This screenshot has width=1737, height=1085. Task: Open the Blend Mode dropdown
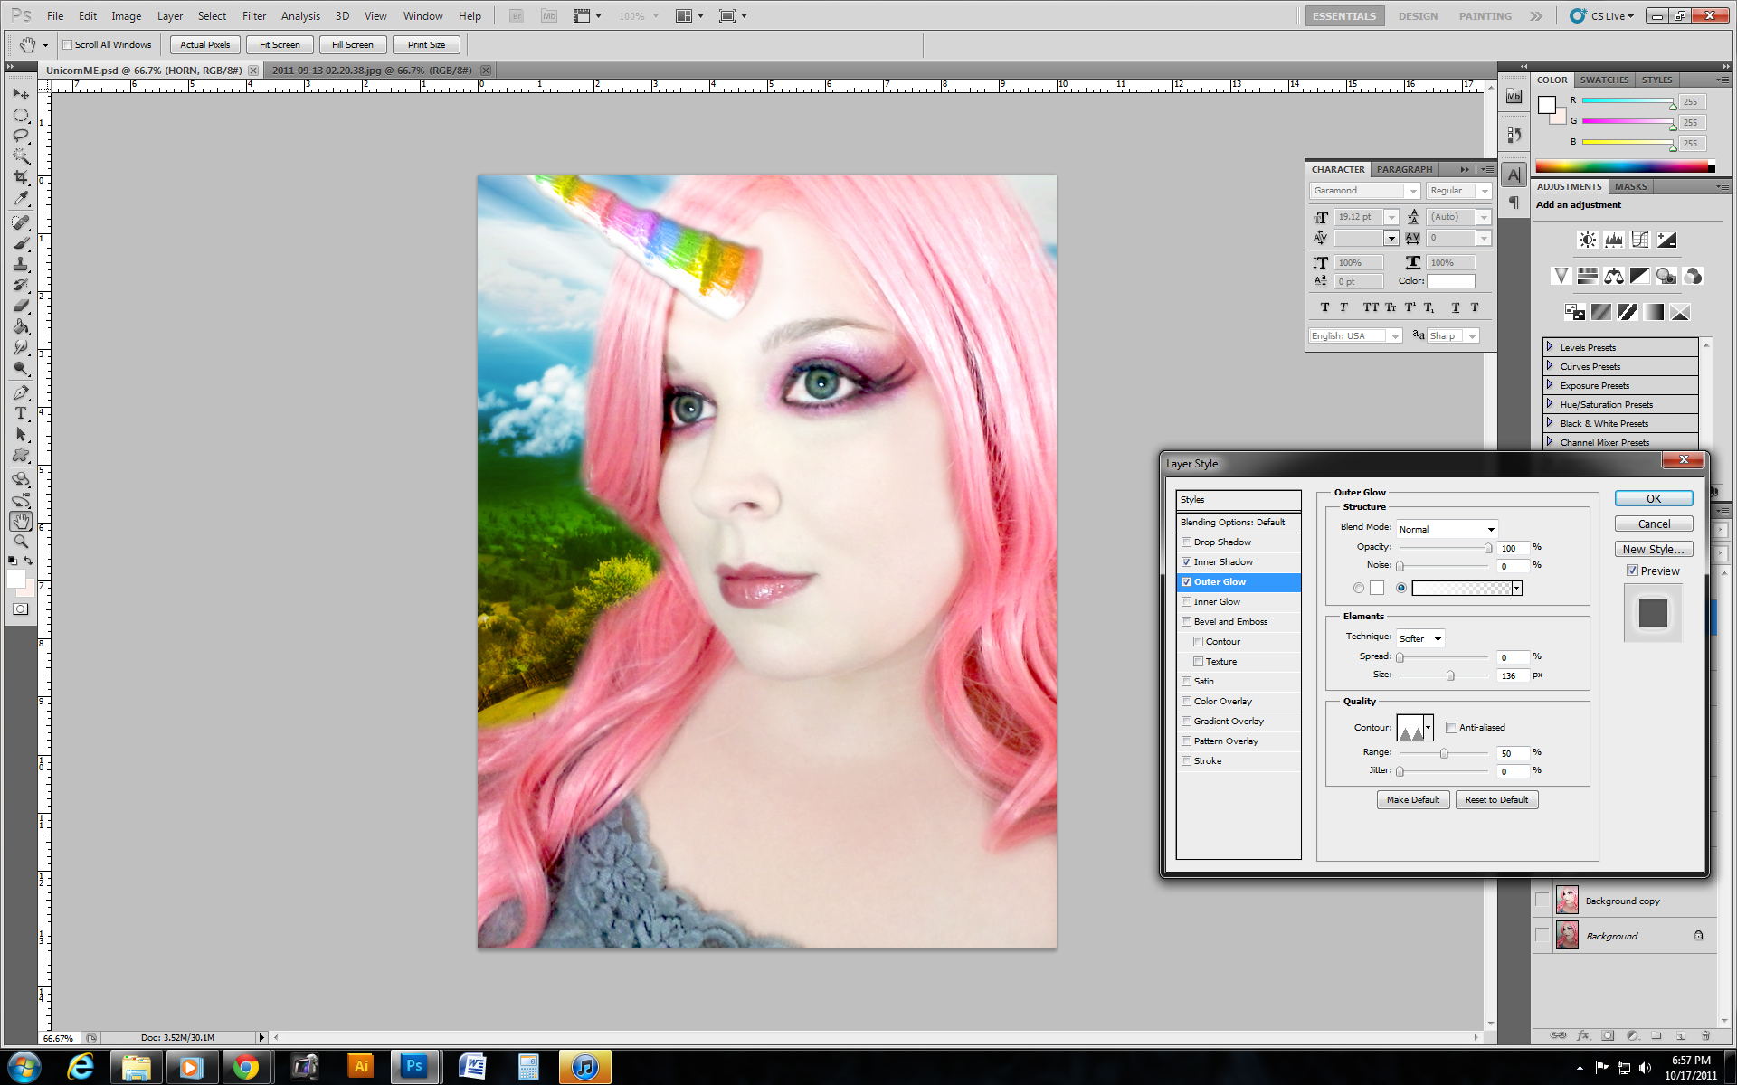click(1447, 529)
